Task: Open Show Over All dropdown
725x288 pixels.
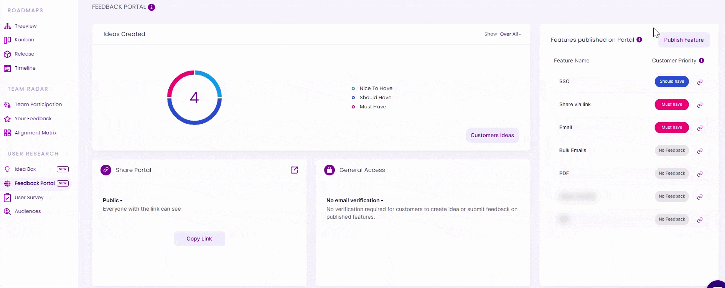Action: 510,34
